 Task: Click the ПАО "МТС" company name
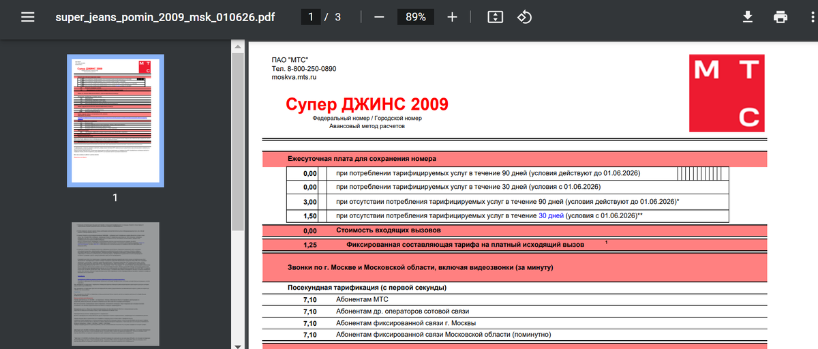pyautogui.click(x=290, y=60)
